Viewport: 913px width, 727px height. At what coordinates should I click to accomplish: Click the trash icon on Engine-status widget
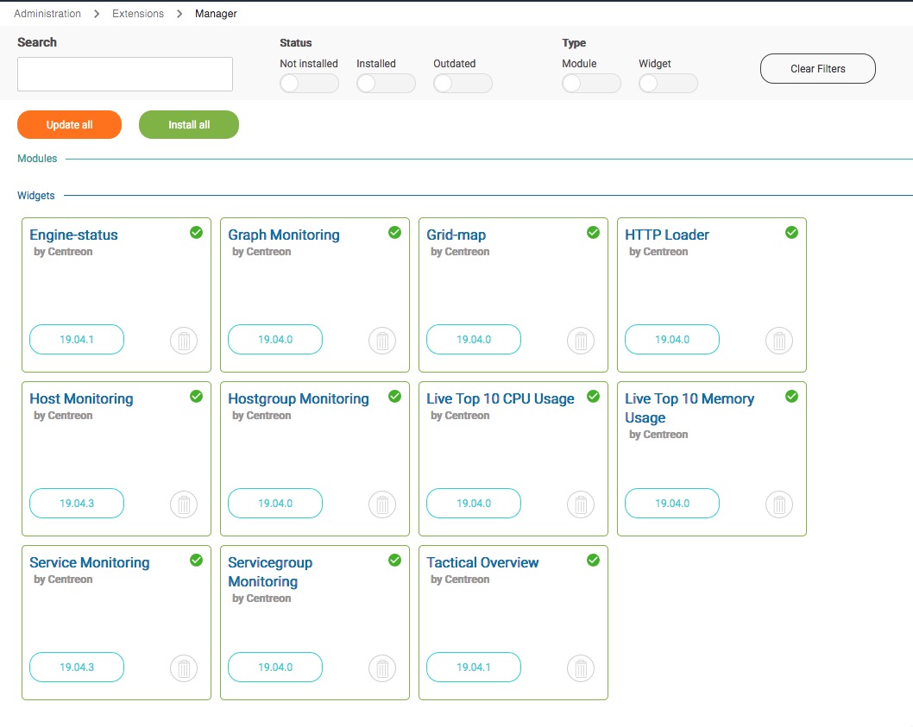(x=184, y=341)
